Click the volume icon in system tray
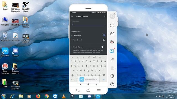This screenshot has width=177, height=99. 160,97
